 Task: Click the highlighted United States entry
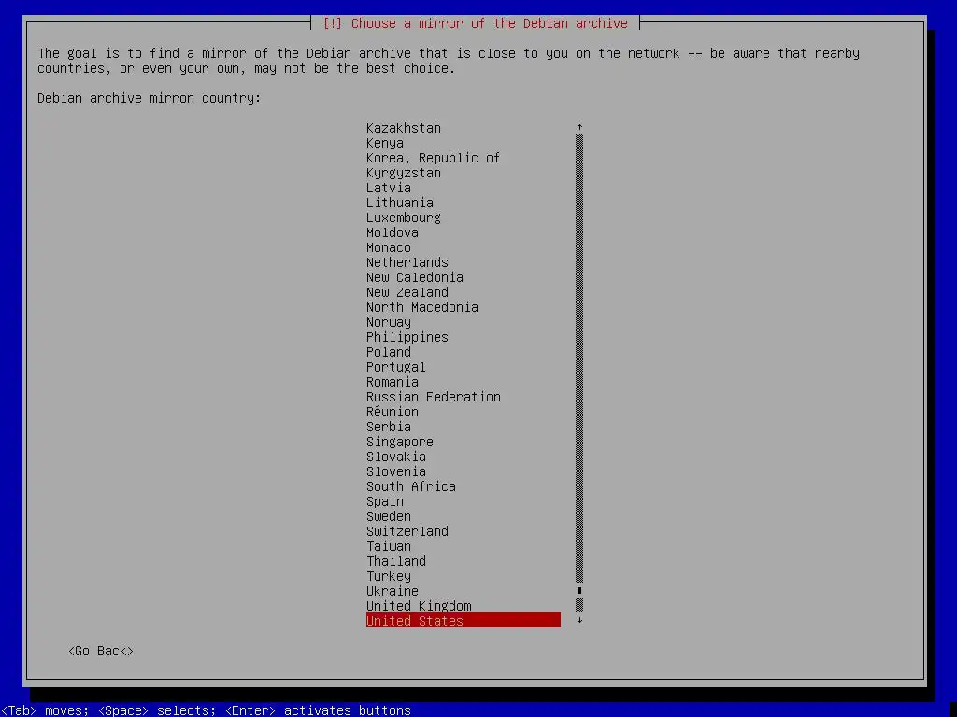click(464, 620)
